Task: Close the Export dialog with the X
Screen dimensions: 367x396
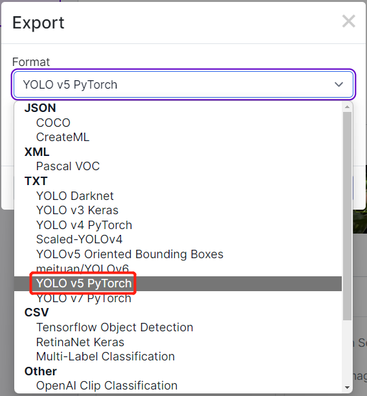Action: [349, 21]
